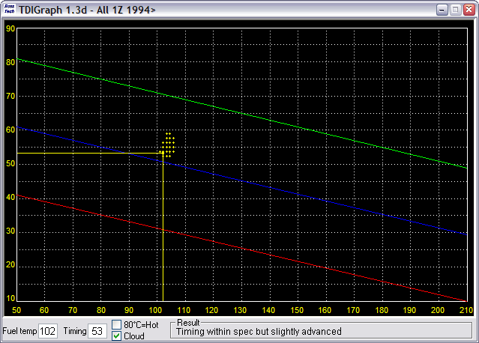Focus the Timing value field
The height and width of the screenshot is (343, 479).
pos(97,331)
